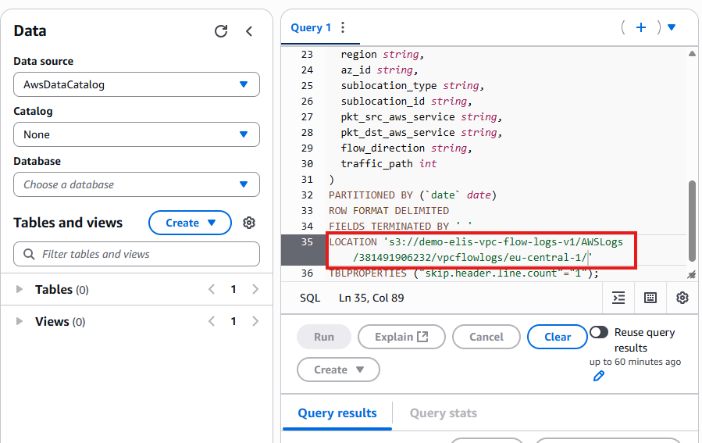Image resolution: width=702 pixels, height=443 pixels.
Task: Open Query 1 tab options menu
Action: pos(342,27)
